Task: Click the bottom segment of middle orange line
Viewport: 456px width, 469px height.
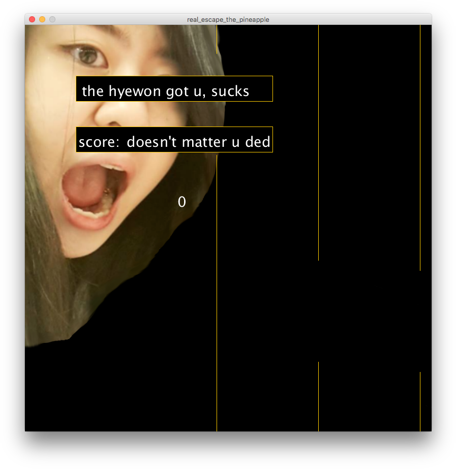Action: (318, 396)
